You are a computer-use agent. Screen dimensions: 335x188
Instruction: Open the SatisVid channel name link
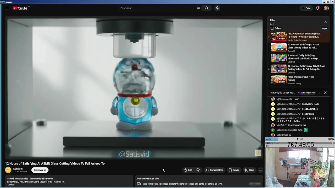[18, 169]
